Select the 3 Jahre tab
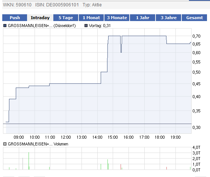The height and width of the screenshot is (177, 210). [168, 18]
